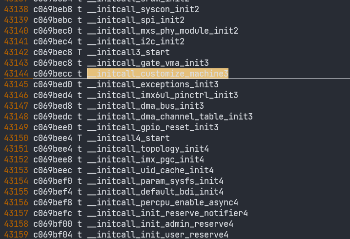Click the __initcall_dma_bus_init3 symbol
350x239 pixels.
[145, 106]
